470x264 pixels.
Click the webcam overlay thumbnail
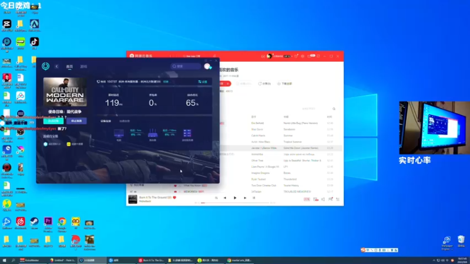pos(434,128)
